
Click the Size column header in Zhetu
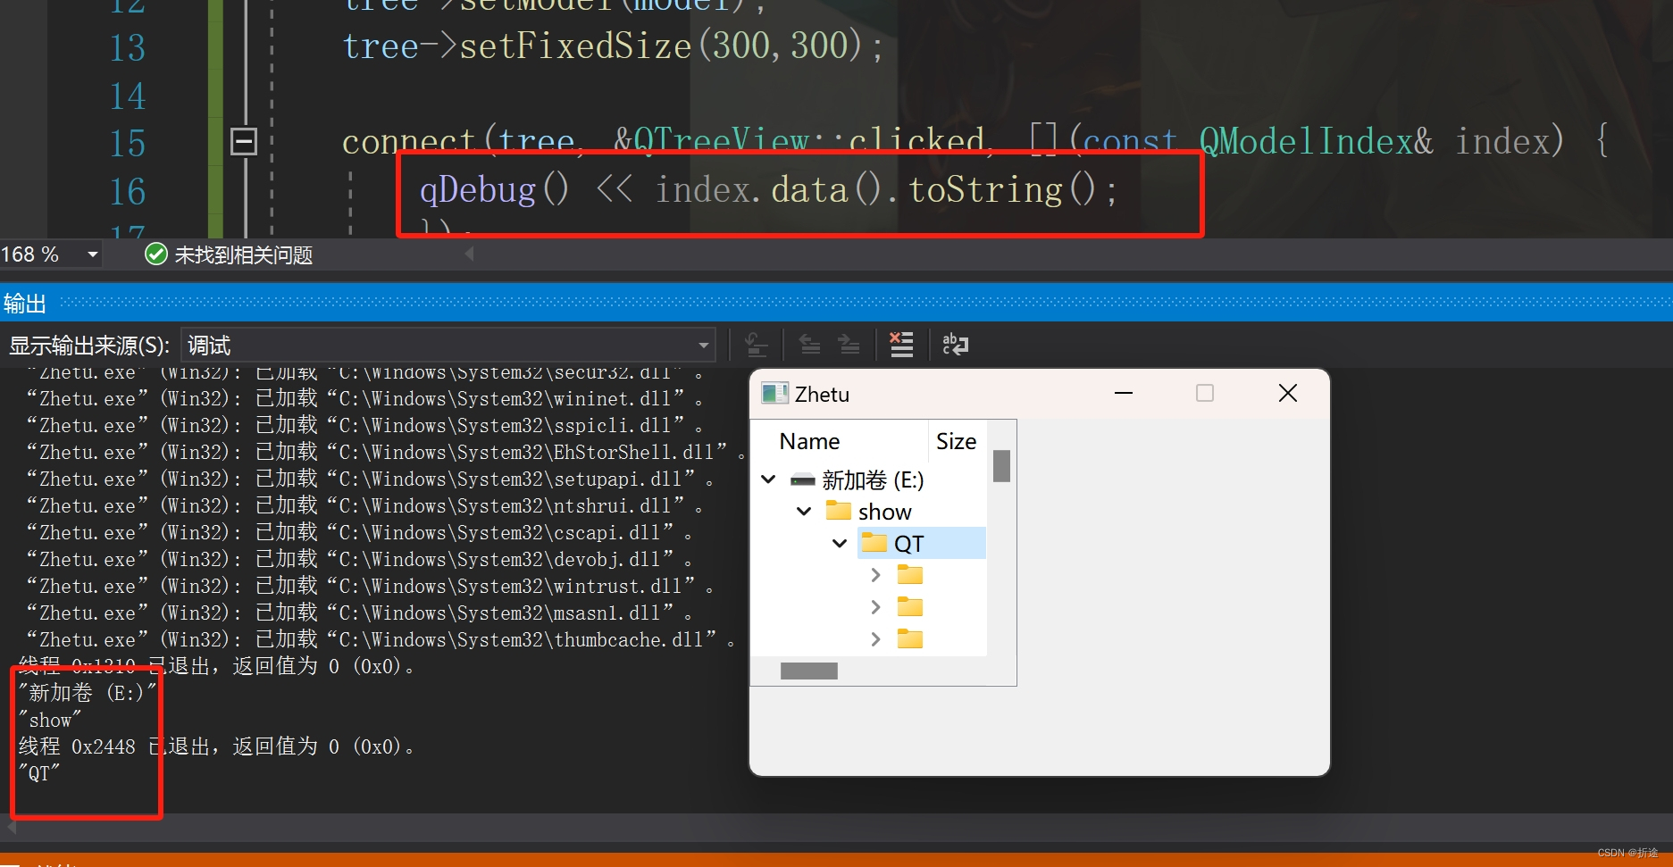pyautogui.click(x=956, y=442)
